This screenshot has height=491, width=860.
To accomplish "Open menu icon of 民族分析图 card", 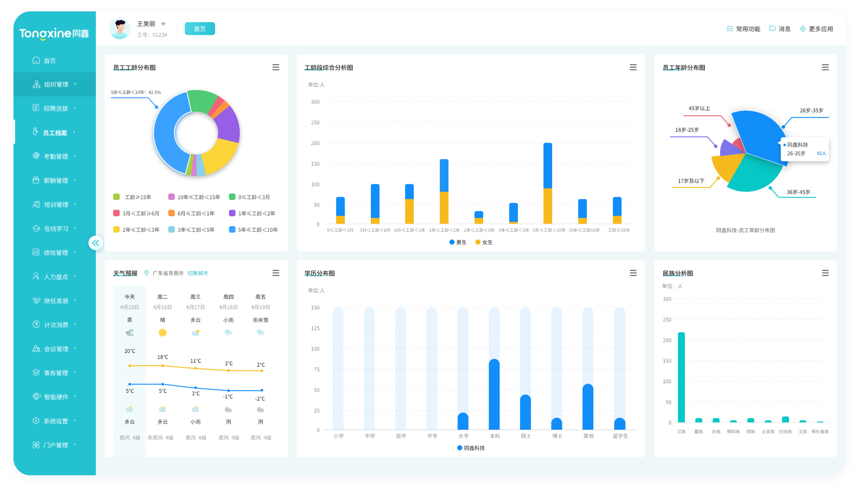I will click(825, 273).
